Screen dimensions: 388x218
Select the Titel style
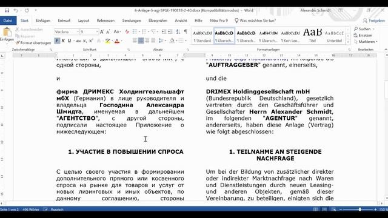(312, 36)
